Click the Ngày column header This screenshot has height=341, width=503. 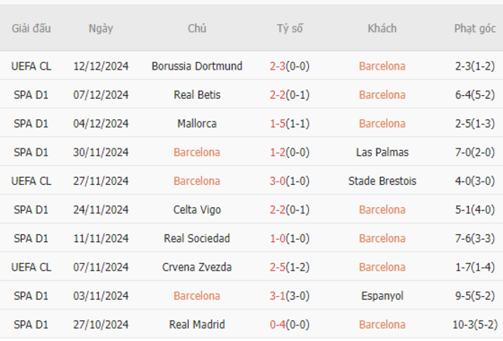point(101,29)
